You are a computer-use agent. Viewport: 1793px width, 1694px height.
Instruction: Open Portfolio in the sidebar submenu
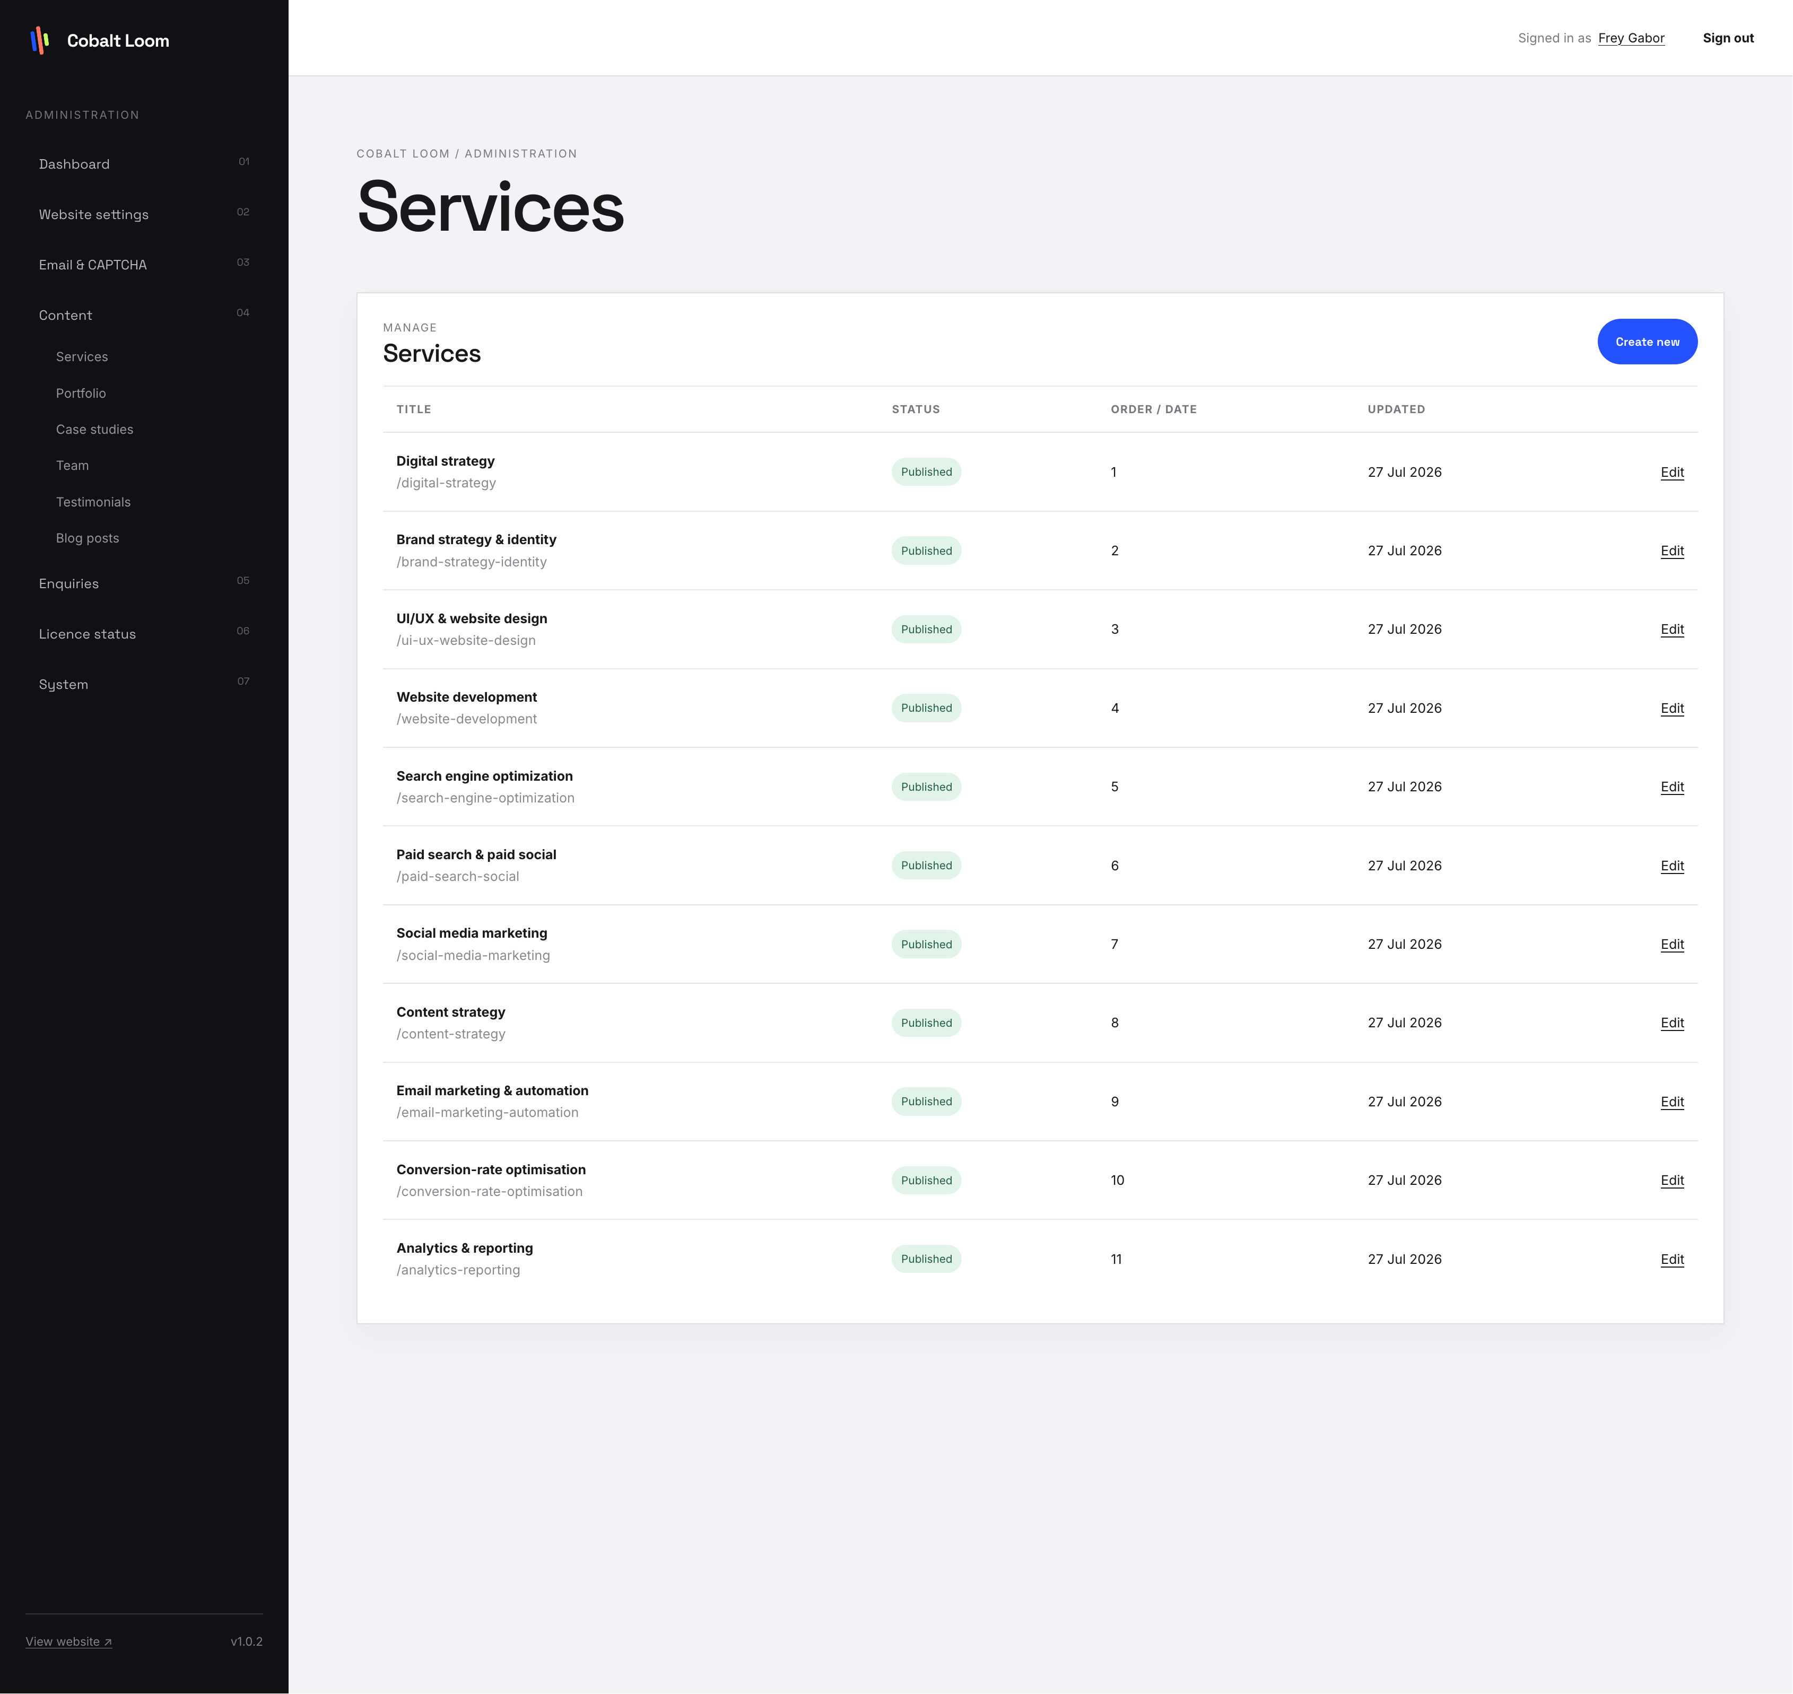point(81,394)
